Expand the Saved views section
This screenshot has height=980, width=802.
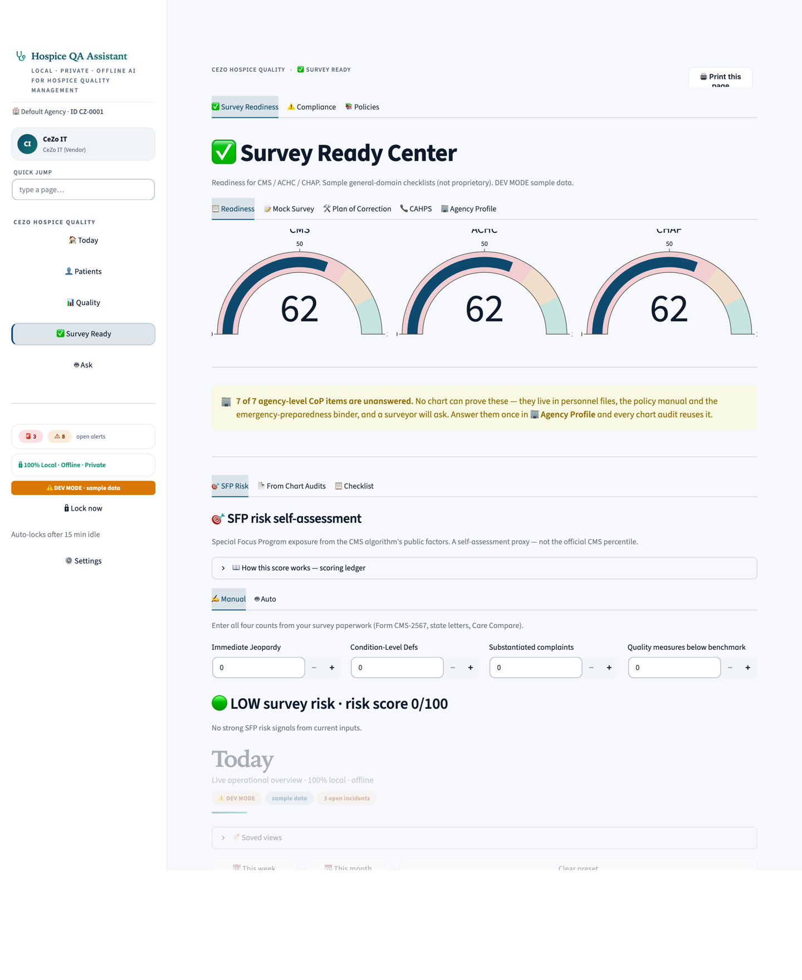pyautogui.click(x=485, y=837)
